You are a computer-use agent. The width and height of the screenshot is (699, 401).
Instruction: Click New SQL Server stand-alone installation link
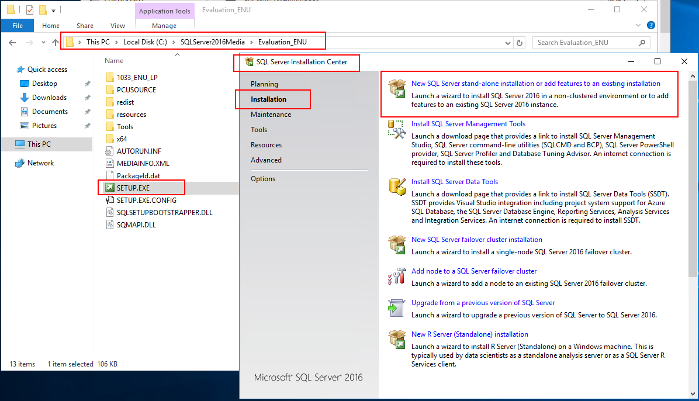click(535, 84)
